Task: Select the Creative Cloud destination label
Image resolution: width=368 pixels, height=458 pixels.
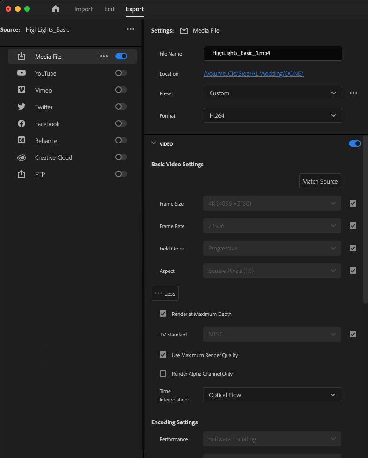Action: 53,157
